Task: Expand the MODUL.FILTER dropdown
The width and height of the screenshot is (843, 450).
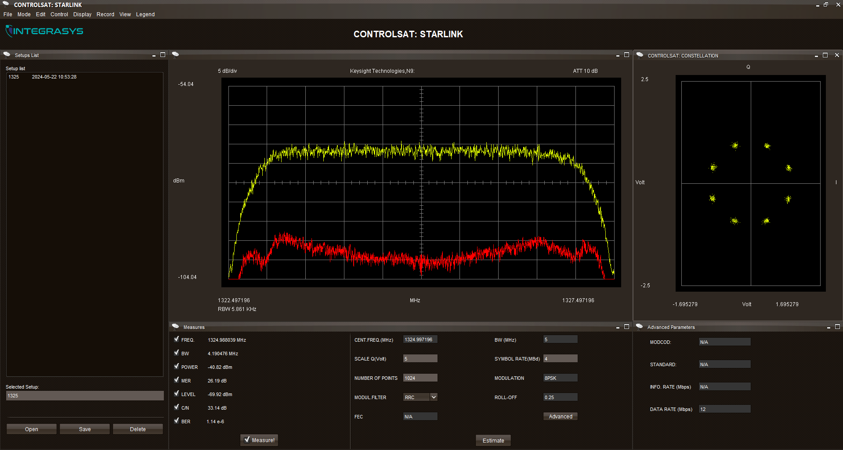Action: pyautogui.click(x=434, y=397)
